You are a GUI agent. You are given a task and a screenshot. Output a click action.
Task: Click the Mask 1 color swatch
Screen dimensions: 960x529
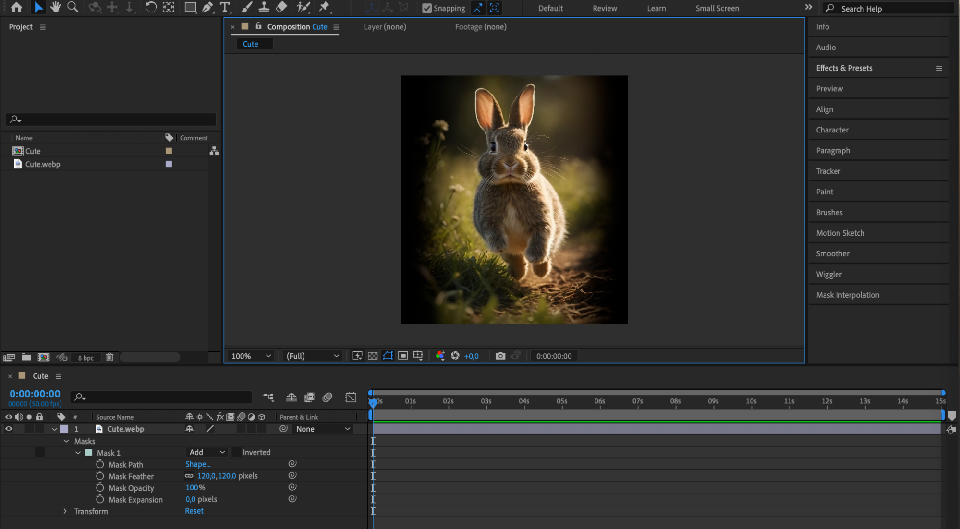[x=89, y=453]
